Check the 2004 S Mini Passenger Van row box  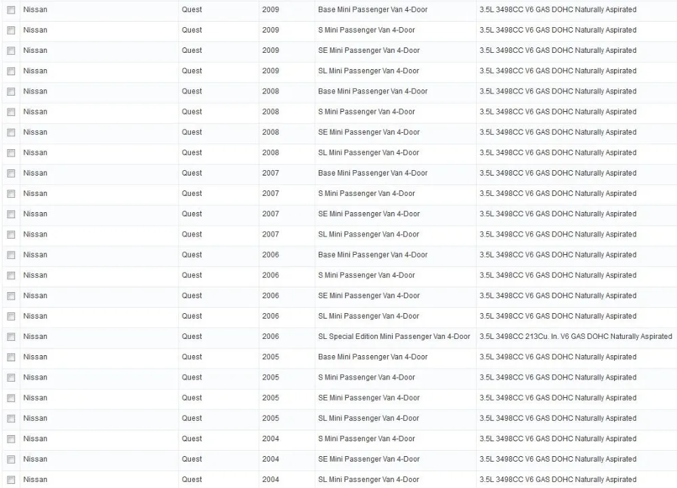tap(12, 439)
